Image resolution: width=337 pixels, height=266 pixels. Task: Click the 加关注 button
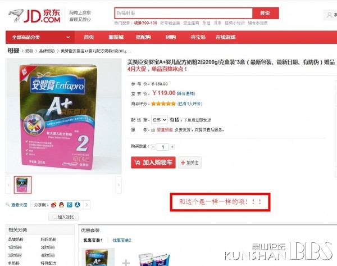[190, 163]
